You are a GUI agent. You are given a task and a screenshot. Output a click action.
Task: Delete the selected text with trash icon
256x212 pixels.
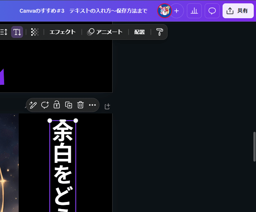click(x=81, y=105)
